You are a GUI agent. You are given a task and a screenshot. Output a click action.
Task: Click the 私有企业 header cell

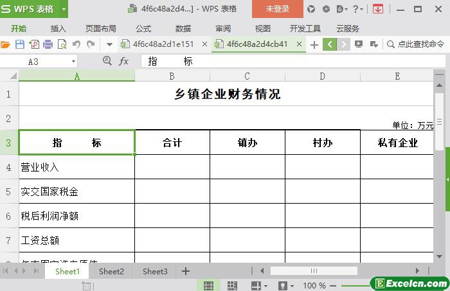(x=397, y=143)
